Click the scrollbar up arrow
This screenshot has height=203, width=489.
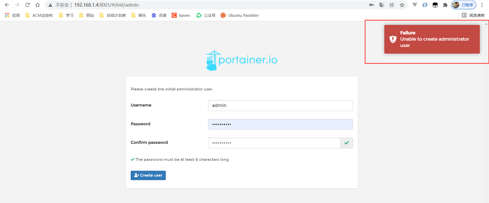(486, 24)
